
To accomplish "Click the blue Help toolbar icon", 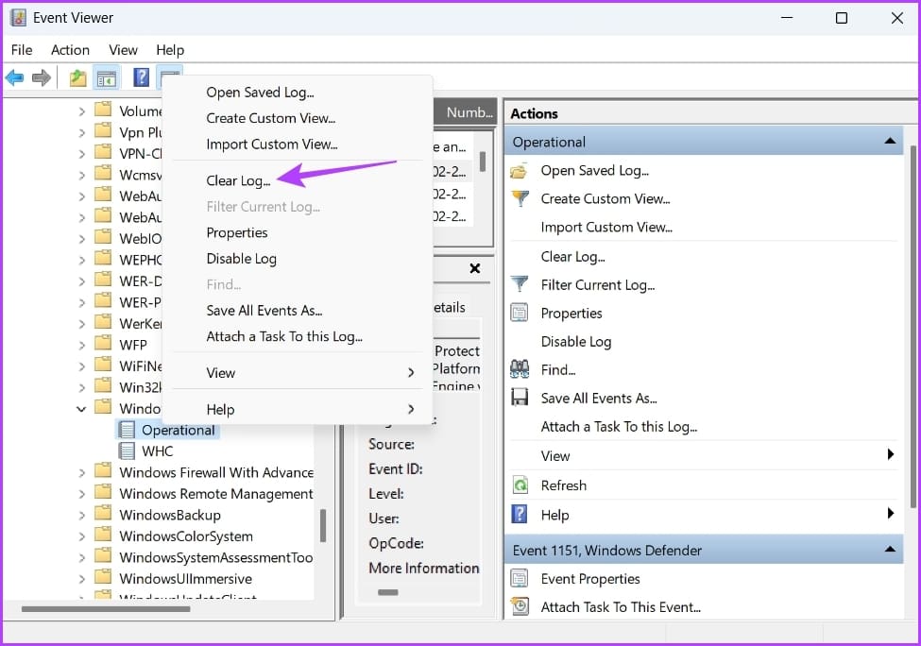I will pyautogui.click(x=141, y=77).
